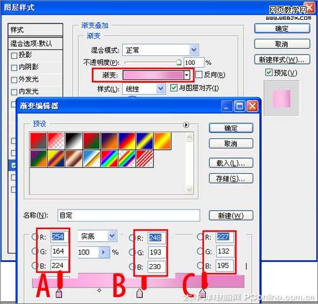Select the blue red yellow gradient preset

127,141
